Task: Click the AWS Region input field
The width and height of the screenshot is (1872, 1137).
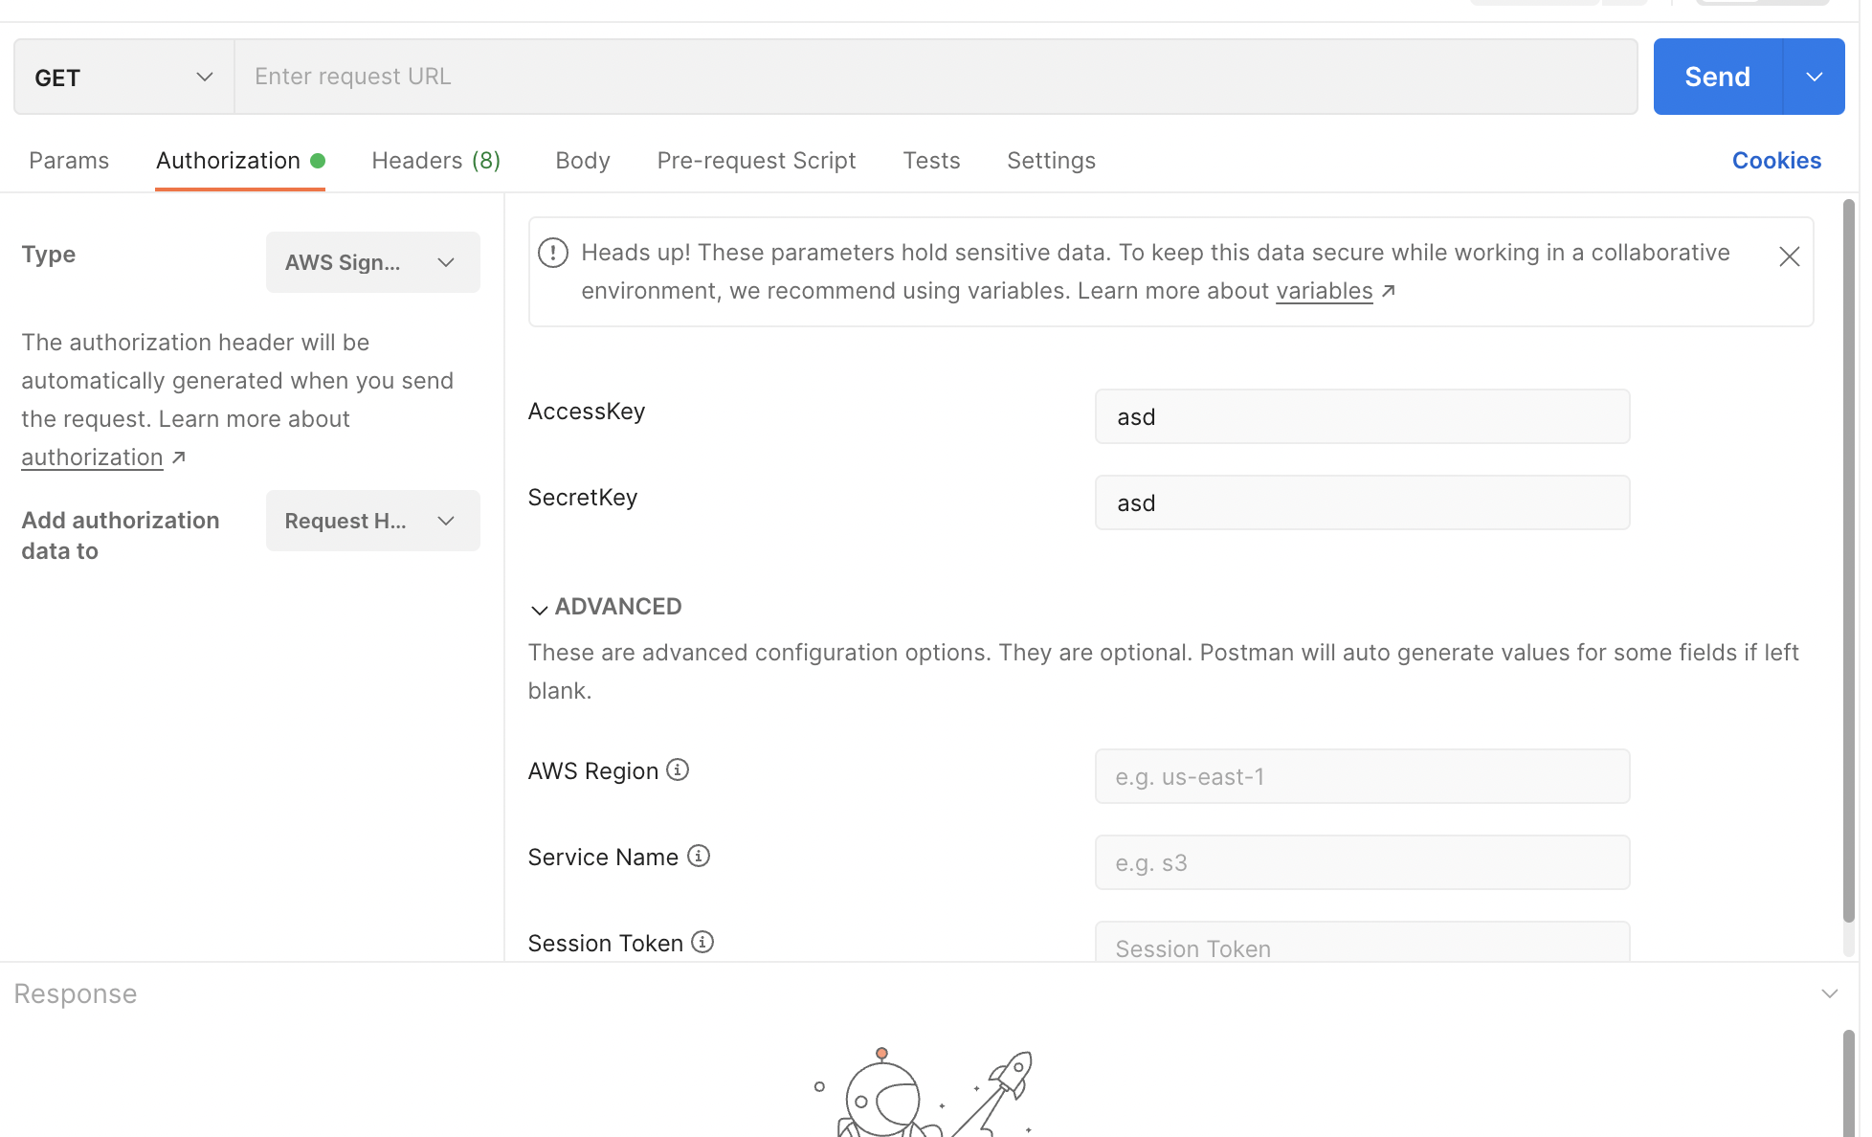Action: 1362,776
